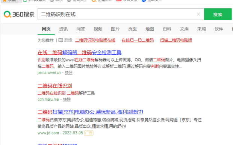The height and width of the screenshot is (145, 233).
Task: Open the 文库 tab
Action: point(184,29)
